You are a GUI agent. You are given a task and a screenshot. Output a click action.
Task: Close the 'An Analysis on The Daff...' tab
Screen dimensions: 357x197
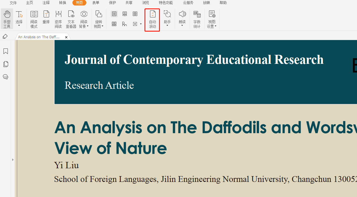[66, 37]
